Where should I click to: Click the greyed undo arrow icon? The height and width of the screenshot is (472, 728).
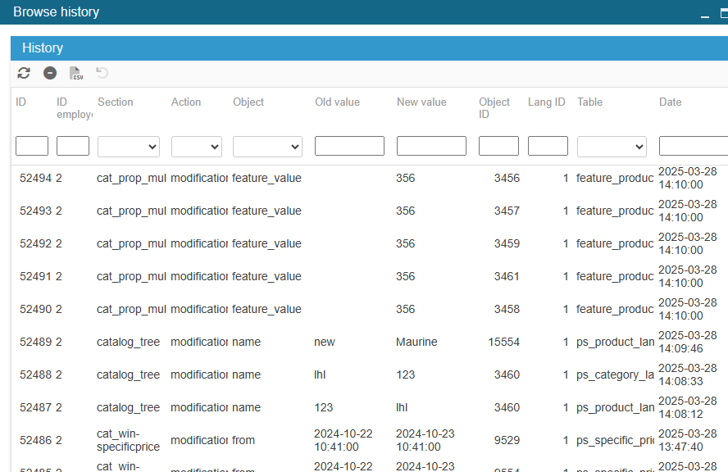coord(102,73)
